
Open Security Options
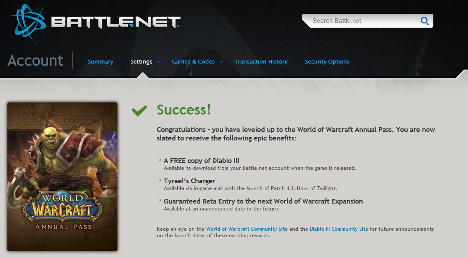click(x=327, y=62)
